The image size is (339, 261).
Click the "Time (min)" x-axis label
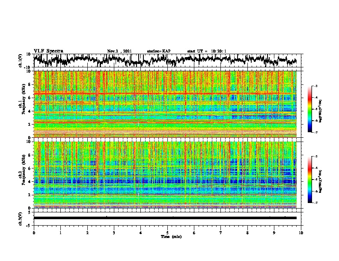coord(171,237)
